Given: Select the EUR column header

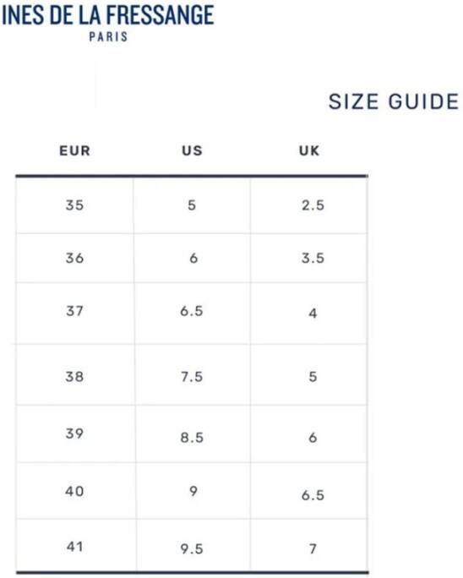Looking at the screenshot, I should pos(75,150).
